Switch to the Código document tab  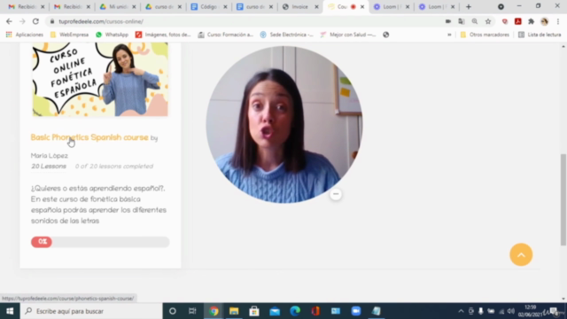click(208, 7)
